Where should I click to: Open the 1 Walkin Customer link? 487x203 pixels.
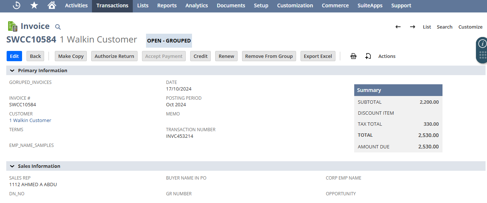click(x=30, y=120)
